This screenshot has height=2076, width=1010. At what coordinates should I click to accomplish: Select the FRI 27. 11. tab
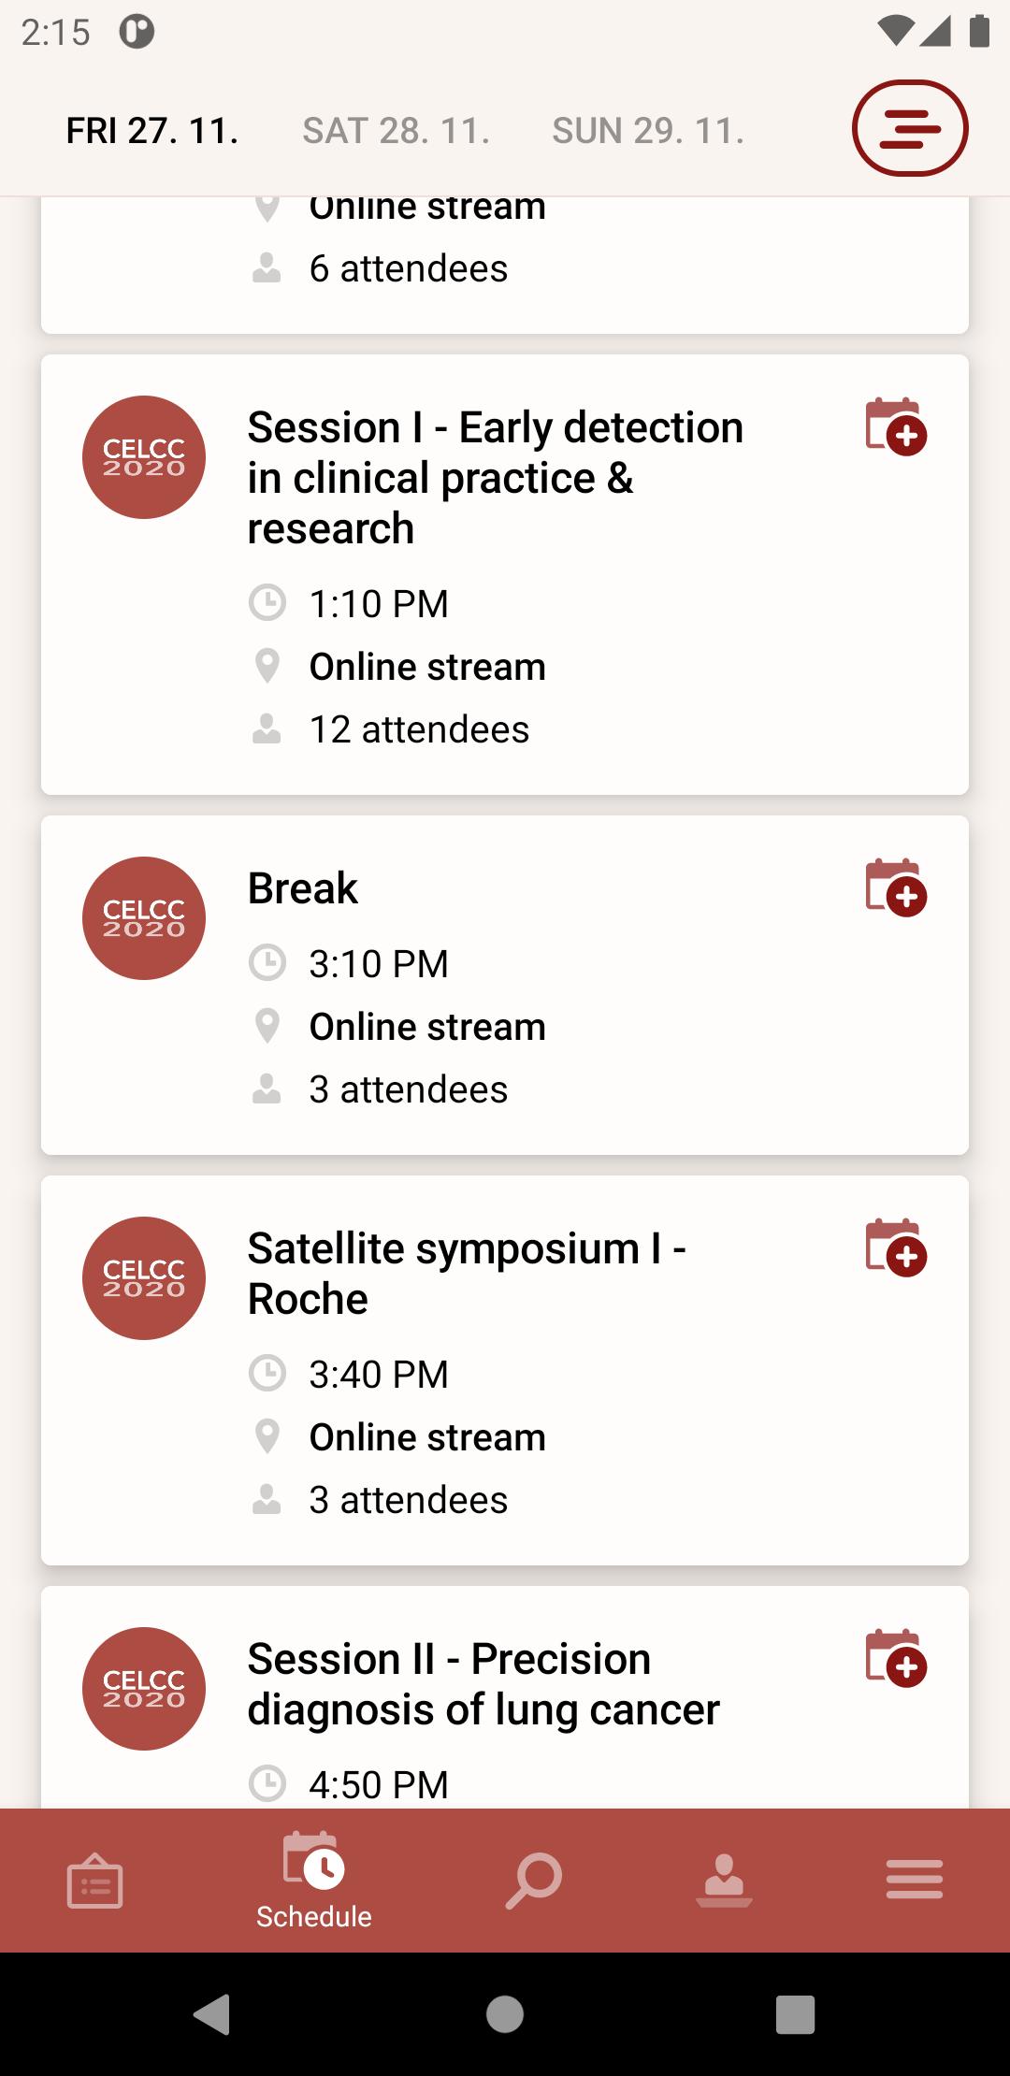[152, 131]
